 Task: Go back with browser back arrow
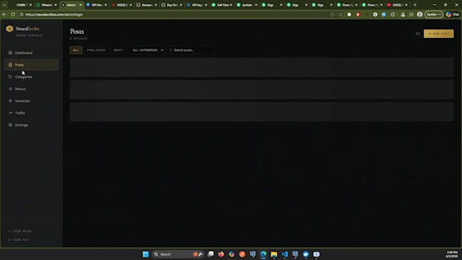(x=4, y=14)
